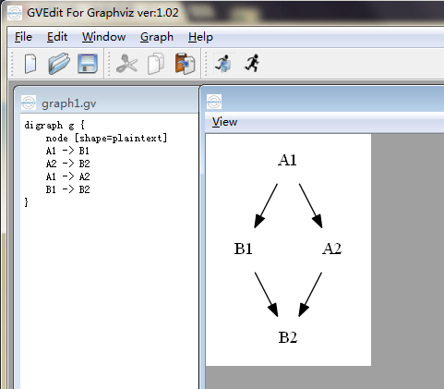Open the View menu in preview window
Viewport: 444px width, 389px height.
click(224, 122)
